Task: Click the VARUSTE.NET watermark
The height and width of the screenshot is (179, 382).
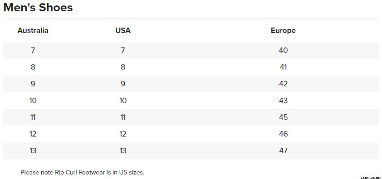Action: point(371,178)
